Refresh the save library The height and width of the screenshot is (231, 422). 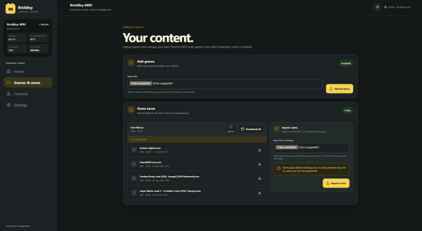pyautogui.click(x=231, y=129)
